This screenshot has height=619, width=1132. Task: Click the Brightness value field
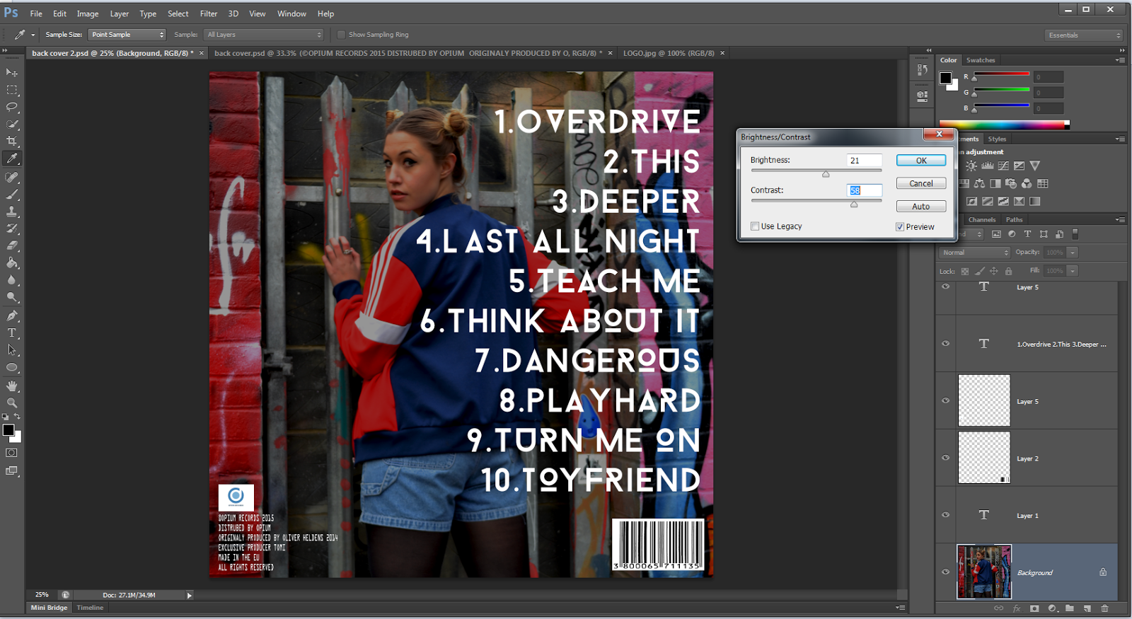(x=864, y=161)
